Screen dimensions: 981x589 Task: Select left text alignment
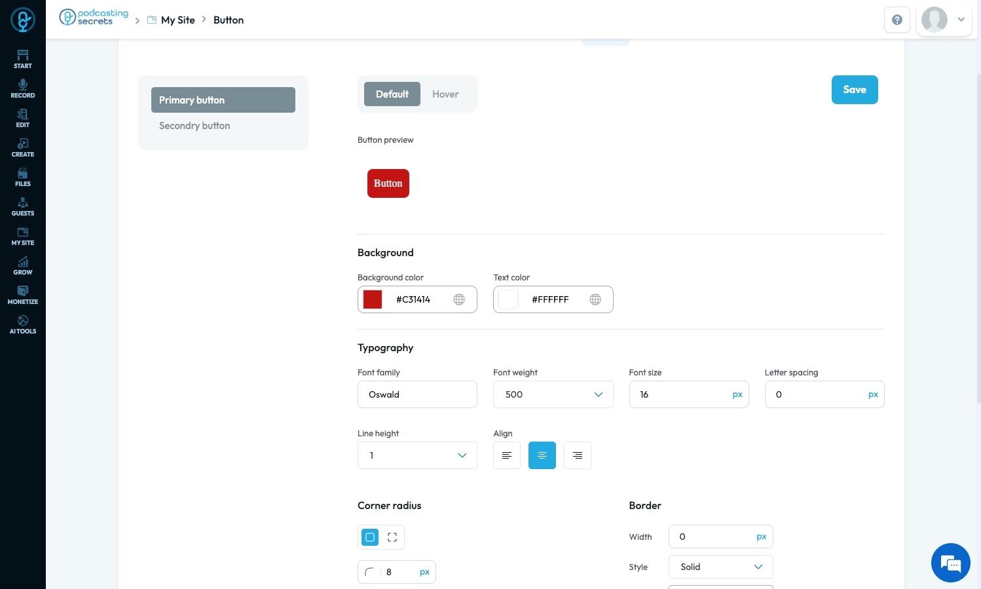pyautogui.click(x=507, y=455)
